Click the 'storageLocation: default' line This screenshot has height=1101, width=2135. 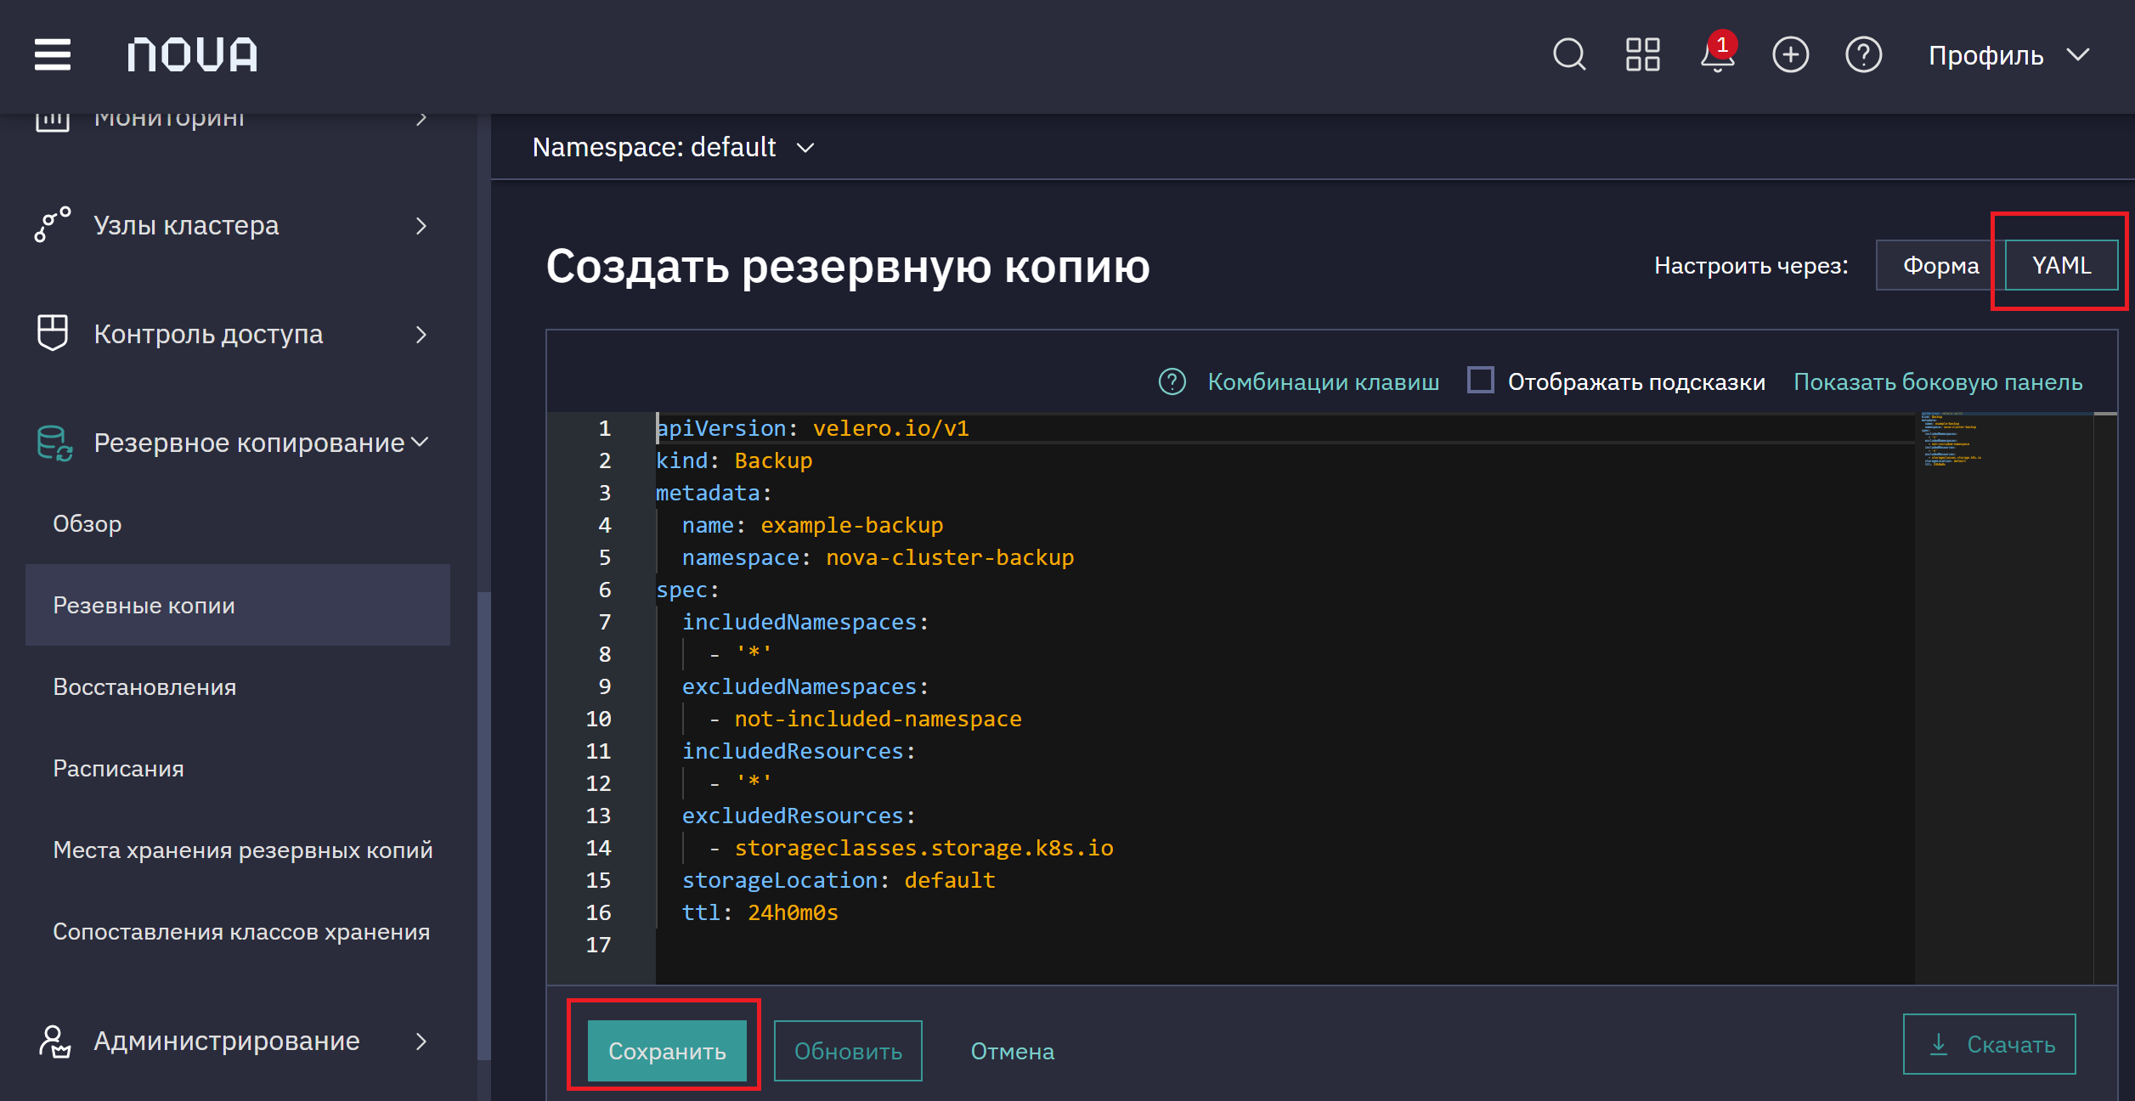point(838,880)
